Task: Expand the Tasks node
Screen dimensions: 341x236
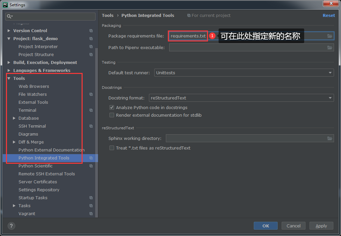Action: tap(14, 206)
